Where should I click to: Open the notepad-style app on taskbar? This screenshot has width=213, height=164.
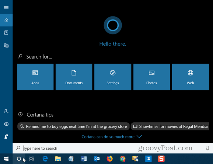coord(71,159)
